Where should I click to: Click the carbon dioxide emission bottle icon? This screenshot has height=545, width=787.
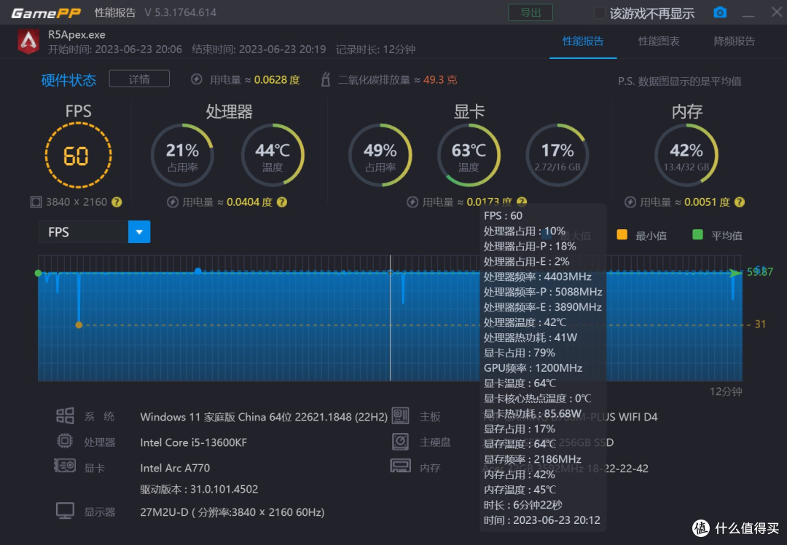pyautogui.click(x=325, y=79)
